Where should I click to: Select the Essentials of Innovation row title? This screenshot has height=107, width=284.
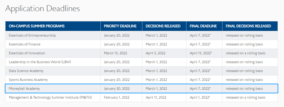[x=27, y=53]
